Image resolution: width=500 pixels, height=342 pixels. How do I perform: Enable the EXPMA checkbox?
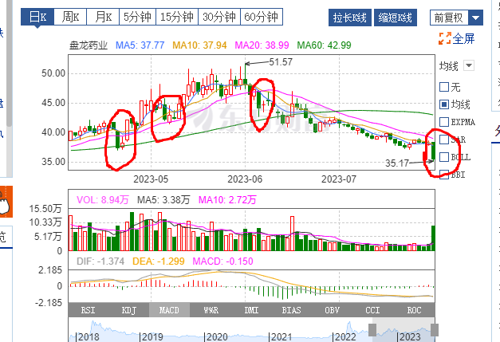coord(444,122)
